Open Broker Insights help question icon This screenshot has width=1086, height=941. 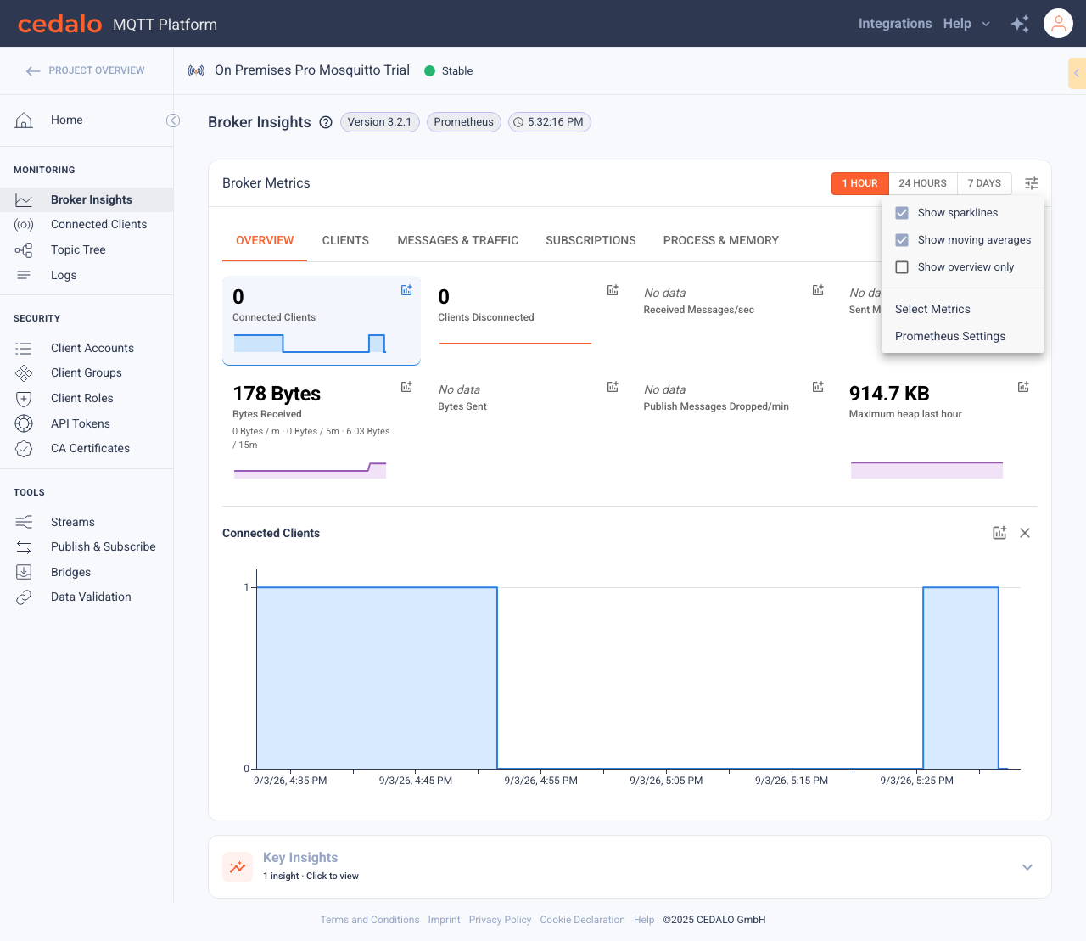[x=326, y=122]
